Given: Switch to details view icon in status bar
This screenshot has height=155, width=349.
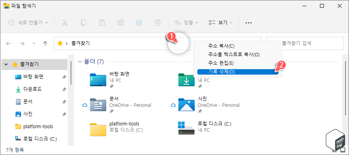Looking at the screenshot, I should [x=334, y=150].
